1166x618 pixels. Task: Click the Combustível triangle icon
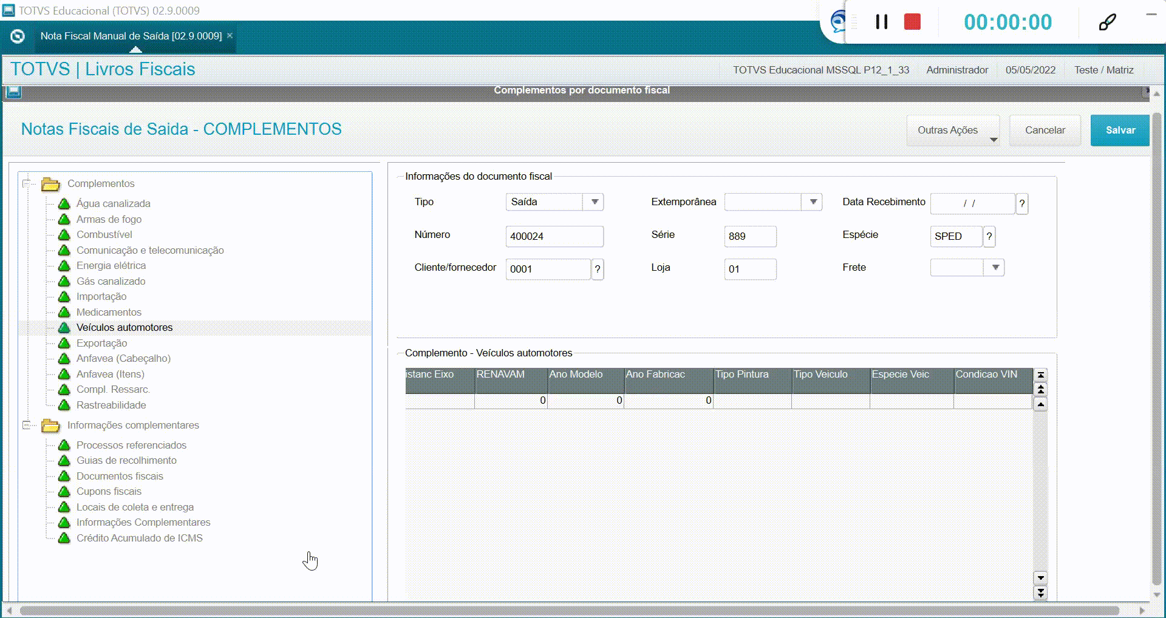point(64,234)
